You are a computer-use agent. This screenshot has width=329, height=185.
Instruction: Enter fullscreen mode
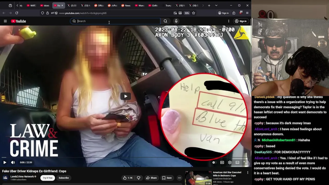coord(245,162)
